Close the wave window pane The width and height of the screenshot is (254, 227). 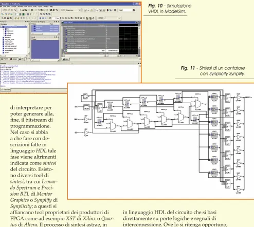pyautogui.click(x=140, y=23)
